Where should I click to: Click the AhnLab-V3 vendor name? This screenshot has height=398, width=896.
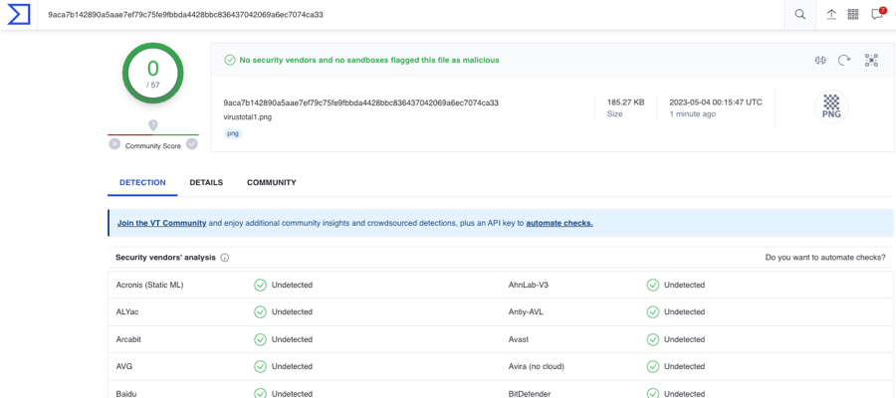tap(529, 285)
